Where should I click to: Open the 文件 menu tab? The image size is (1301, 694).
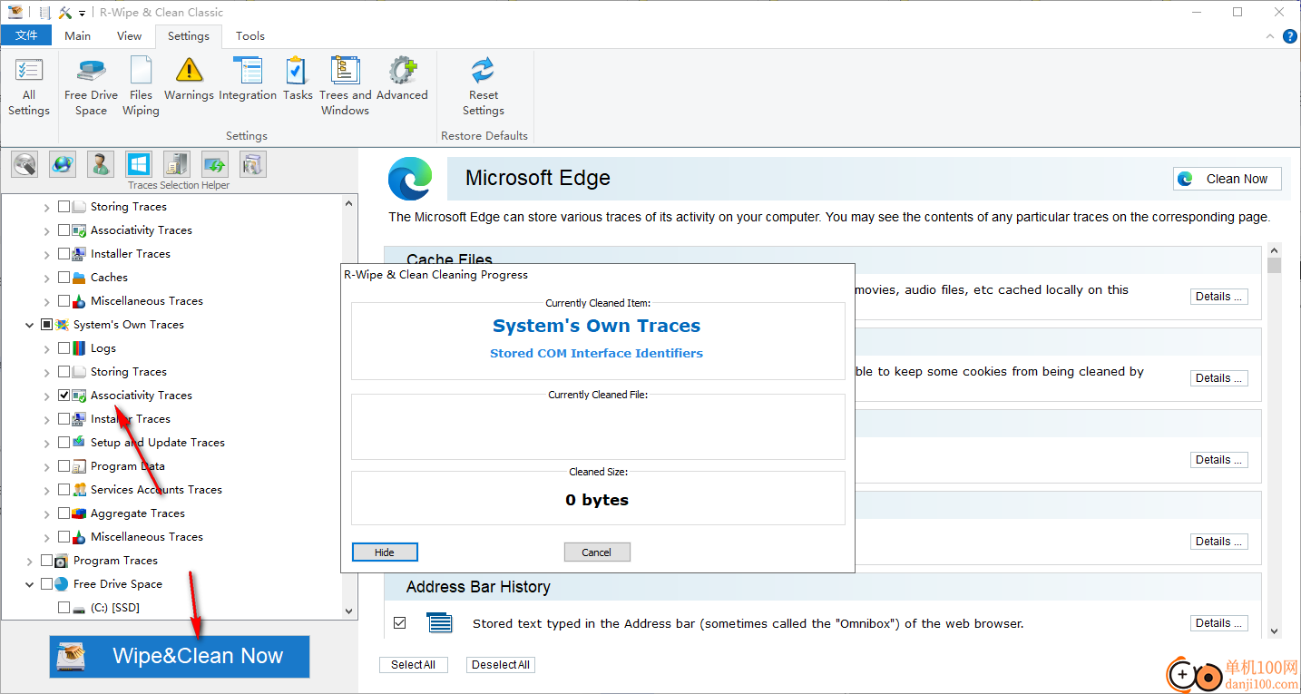26,35
